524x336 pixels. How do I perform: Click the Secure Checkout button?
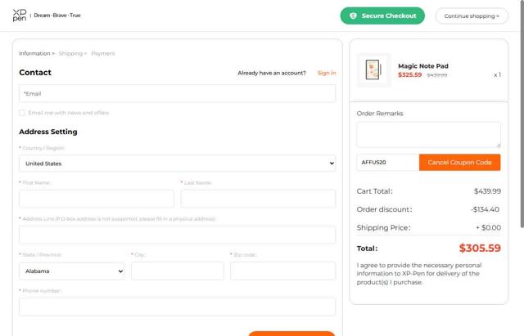click(382, 16)
